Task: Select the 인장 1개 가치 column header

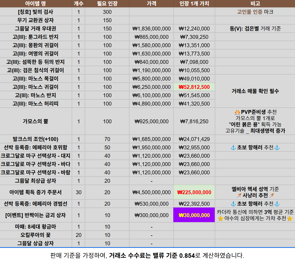Action: point(194,4)
